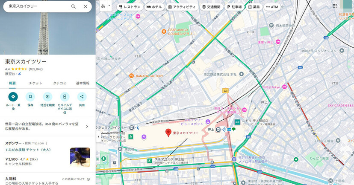Viewport: 354px width, 185px height.
Task: Switch to the 概要 tab
Action: (12, 83)
